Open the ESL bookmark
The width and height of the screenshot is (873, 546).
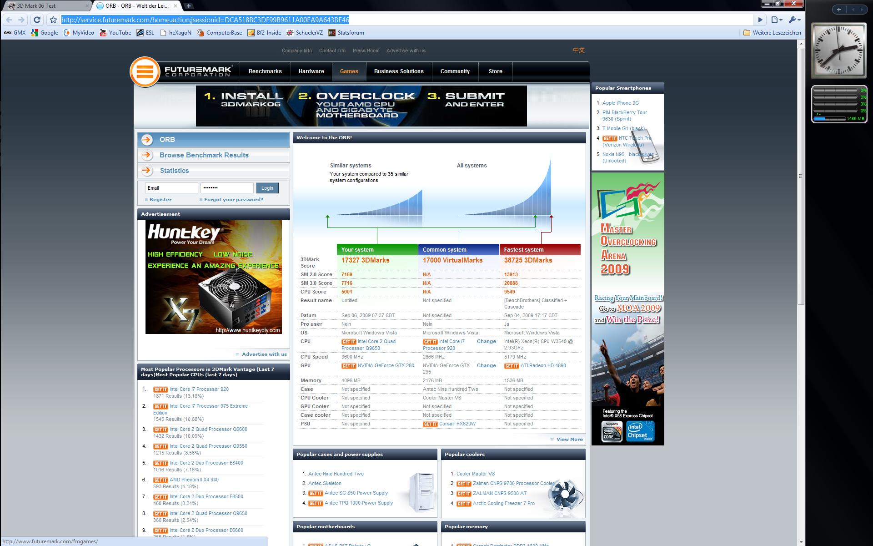(x=145, y=33)
